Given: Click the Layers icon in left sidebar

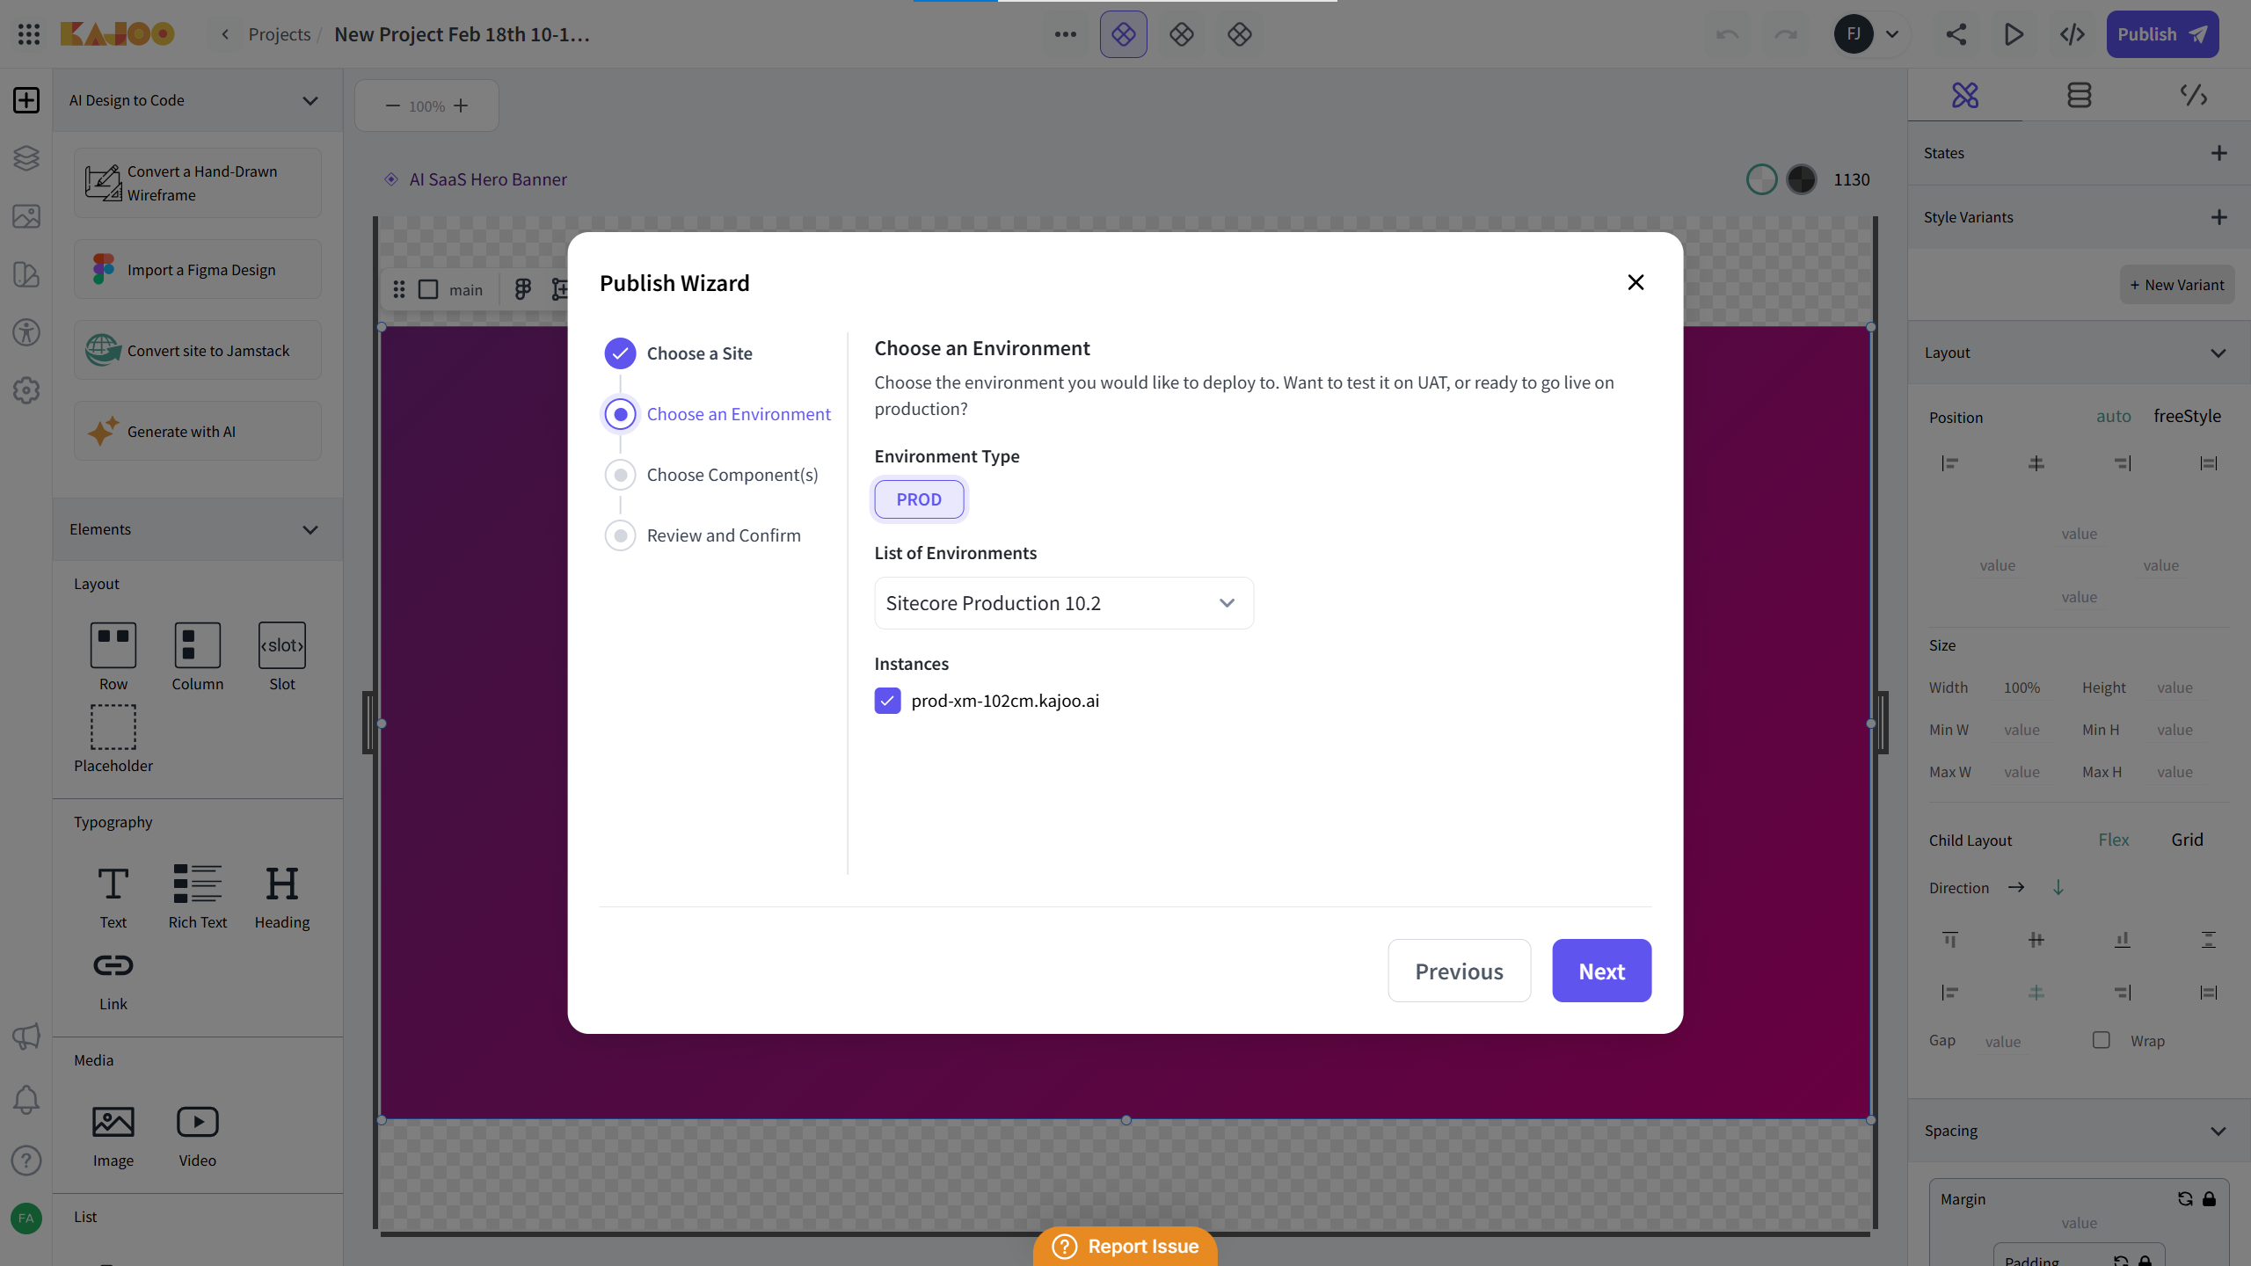Looking at the screenshot, I should click(26, 158).
